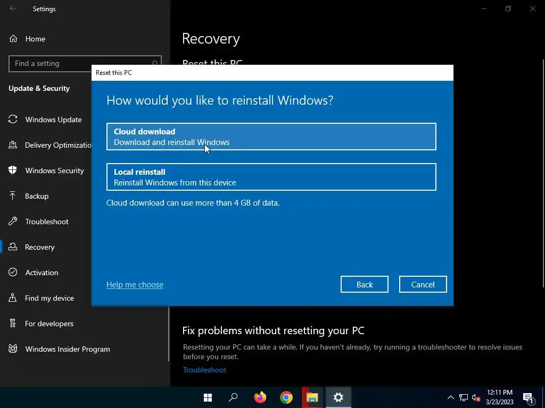Click 'Fix problems without resetting your PC' heading

coord(273,330)
